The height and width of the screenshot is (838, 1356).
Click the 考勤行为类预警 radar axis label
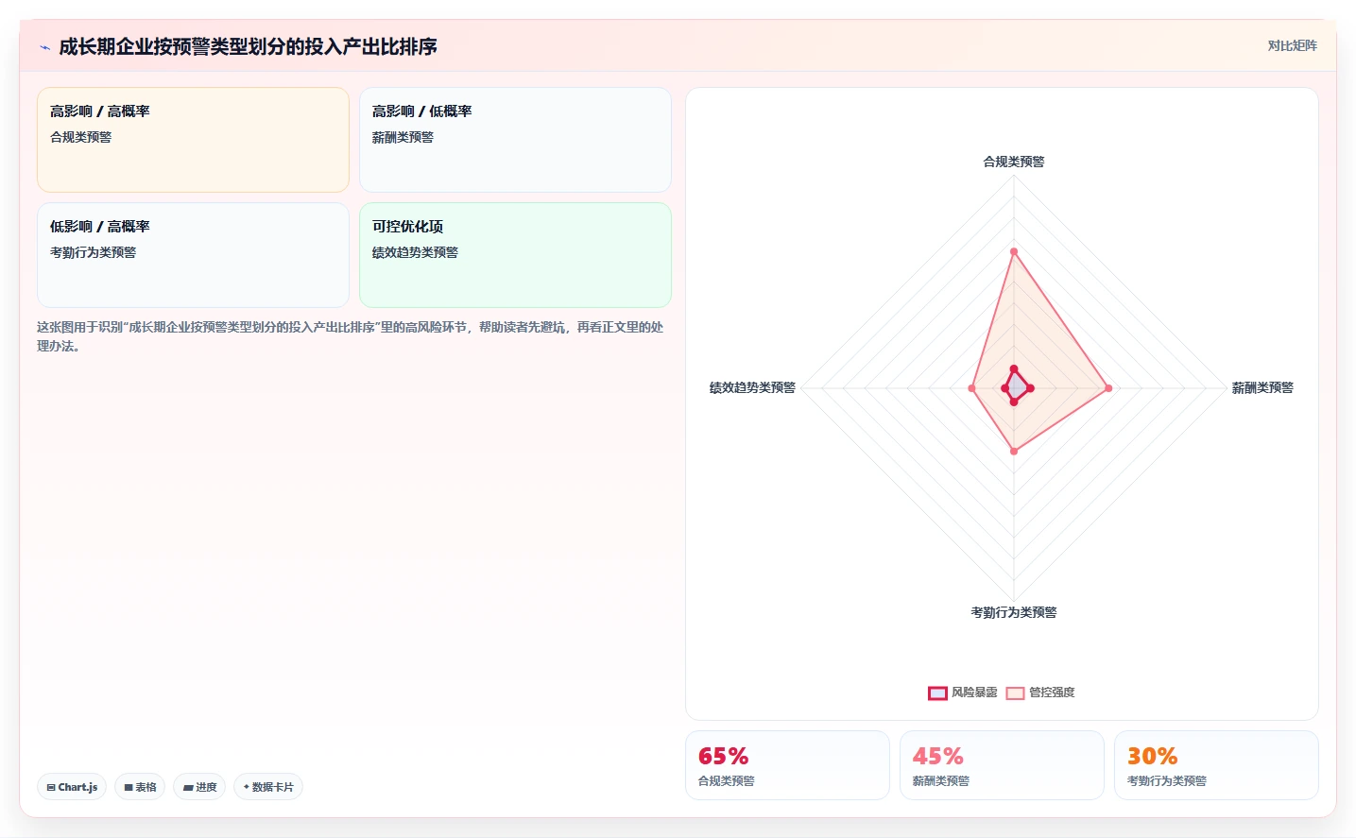[x=1014, y=612]
